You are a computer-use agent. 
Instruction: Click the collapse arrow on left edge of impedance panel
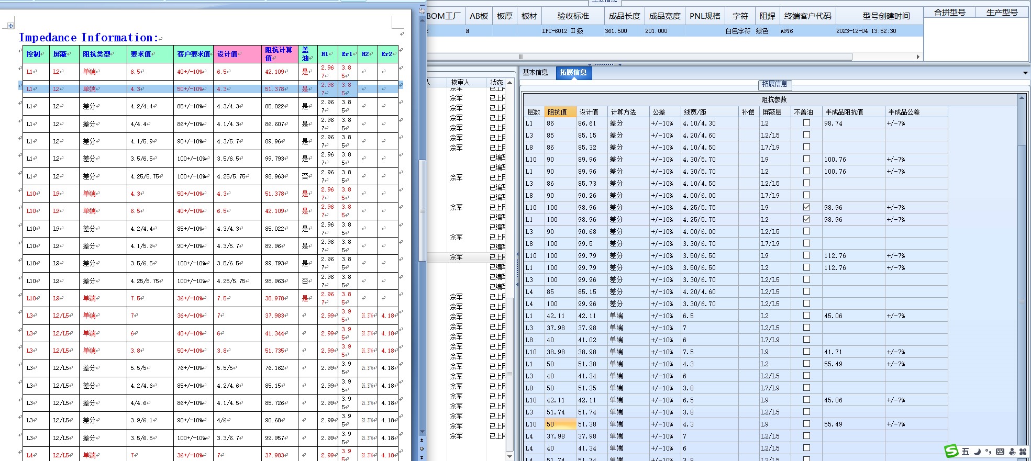pyautogui.click(x=517, y=255)
